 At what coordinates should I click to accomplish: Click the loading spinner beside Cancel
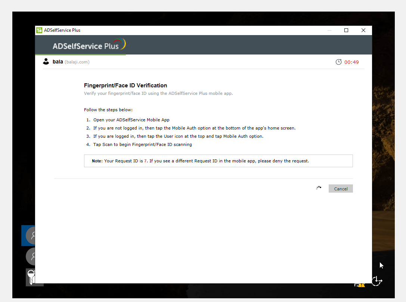click(x=319, y=188)
